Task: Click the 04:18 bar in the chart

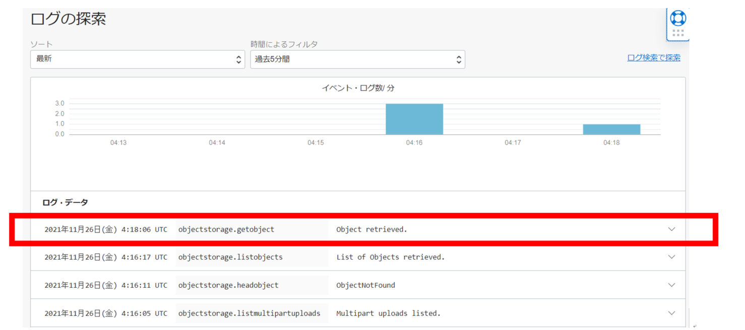Action: point(611,129)
